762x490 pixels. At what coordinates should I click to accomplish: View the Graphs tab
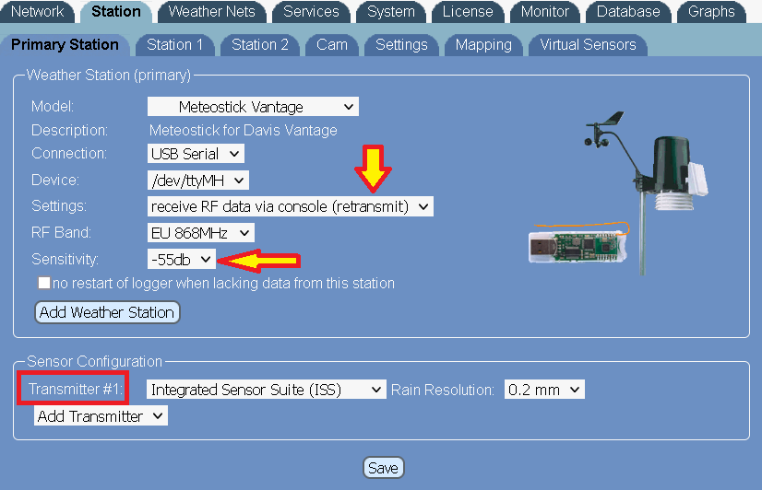point(711,11)
